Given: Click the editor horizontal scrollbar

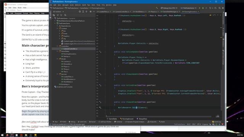Looking at the screenshot, I should tap(159, 116).
